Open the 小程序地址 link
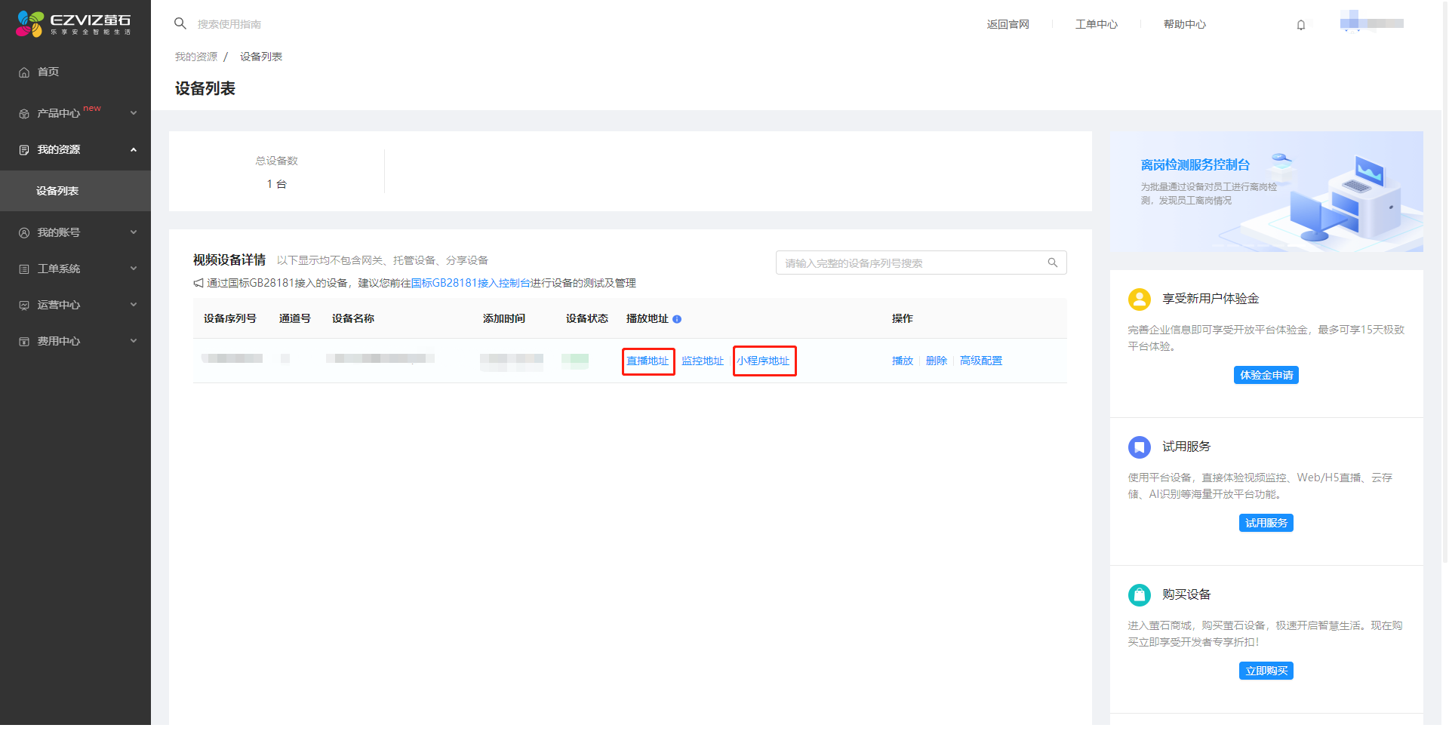The width and height of the screenshot is (1449, 731). [x=763, y=361]
